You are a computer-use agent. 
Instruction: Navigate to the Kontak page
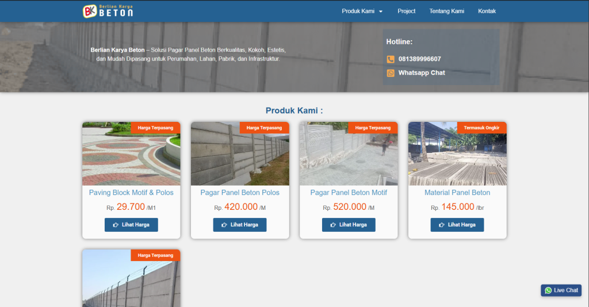point(487,11)
